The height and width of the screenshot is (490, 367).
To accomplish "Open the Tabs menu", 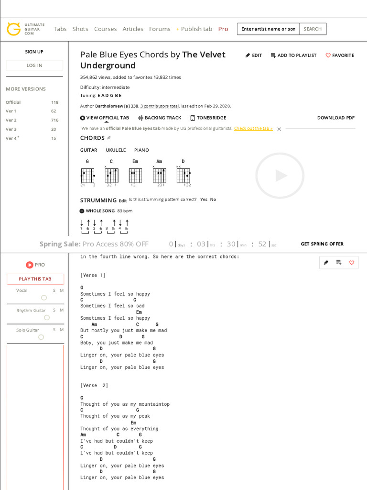I will (x=60, y=29).
